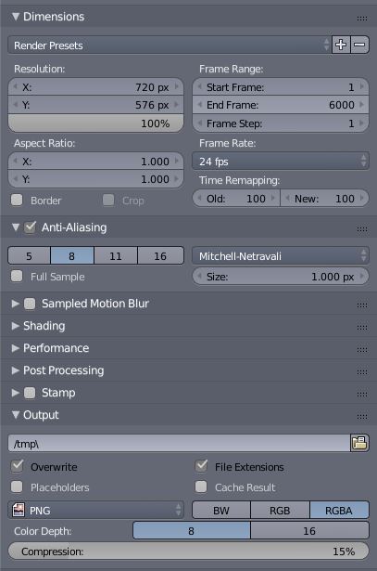
Task: Increase End Frame with right arrow
Action: [x=362, y=105]
